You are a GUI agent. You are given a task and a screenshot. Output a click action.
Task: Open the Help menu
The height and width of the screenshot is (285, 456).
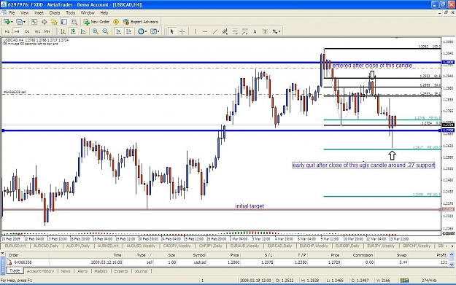point(104,13)
